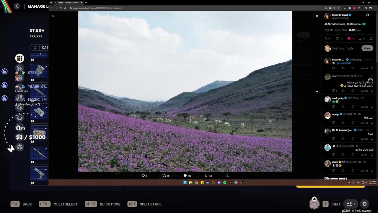
Task: Reload the page in browser
Action: [61, 8]
